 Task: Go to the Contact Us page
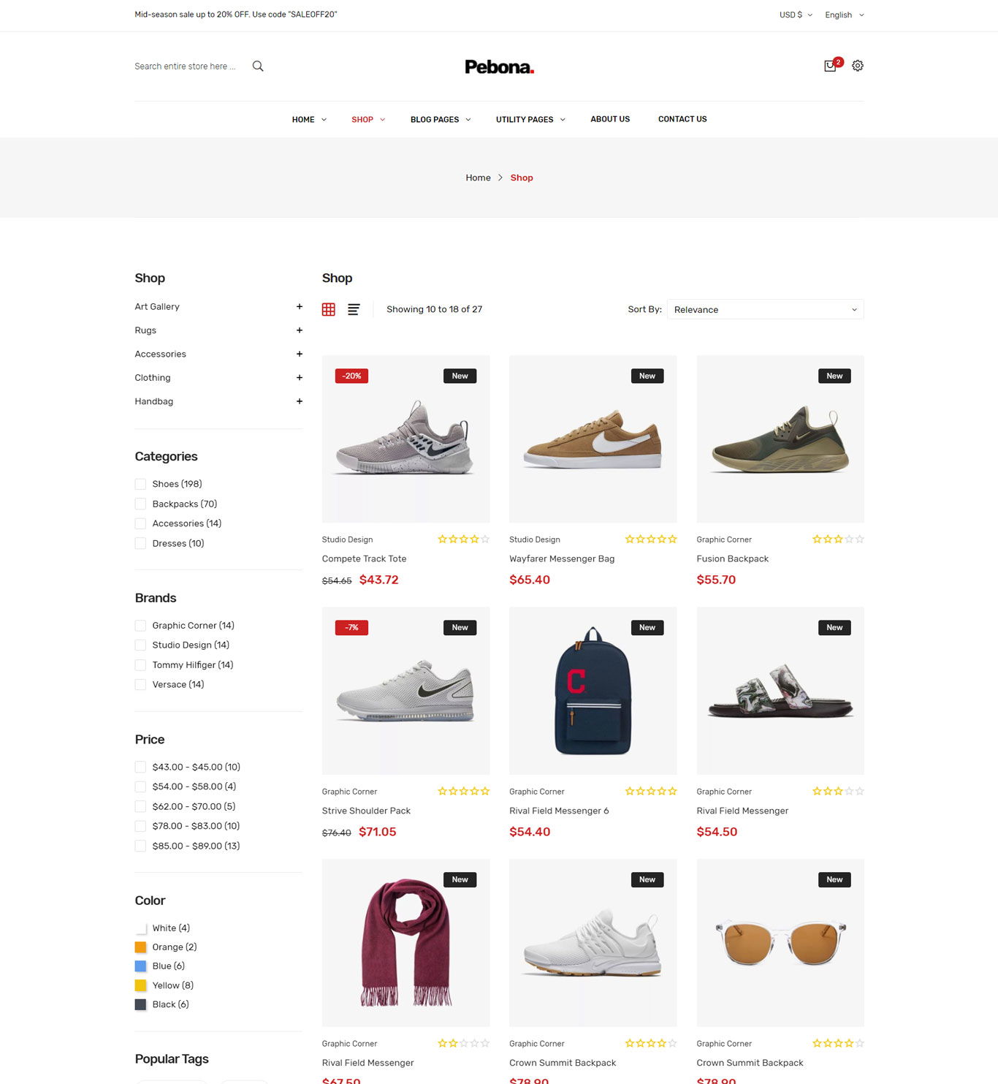(682, 119)
